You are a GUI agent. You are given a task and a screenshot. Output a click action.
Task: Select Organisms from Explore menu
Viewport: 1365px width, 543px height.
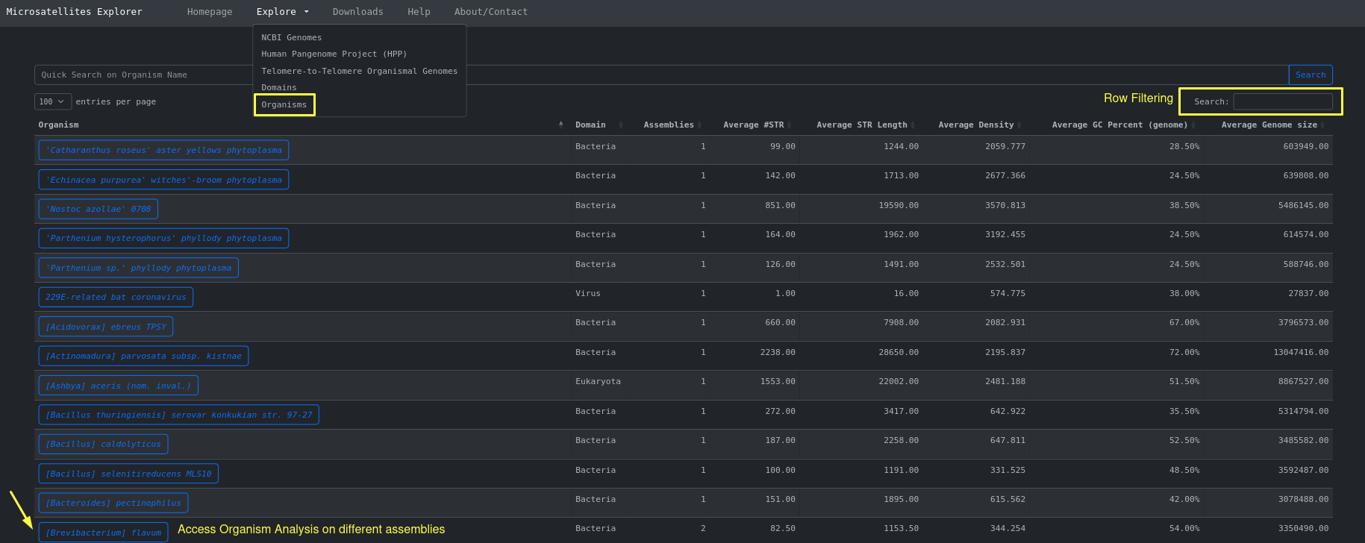pos(284,105)
